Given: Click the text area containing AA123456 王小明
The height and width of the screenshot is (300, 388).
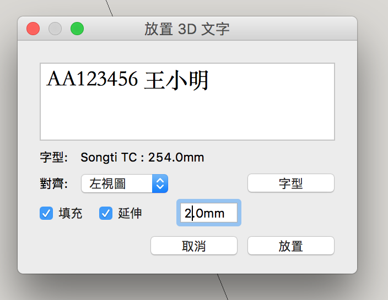Looking at the screenshot, I should point(187,102).
